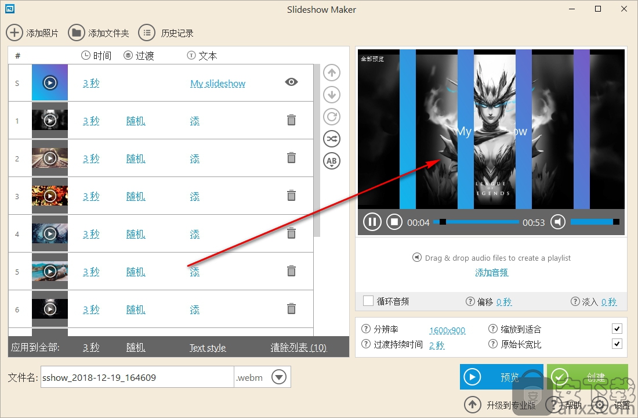Click the time column header
The width and height of the screenshot is (638, 418).
point(96,55)
